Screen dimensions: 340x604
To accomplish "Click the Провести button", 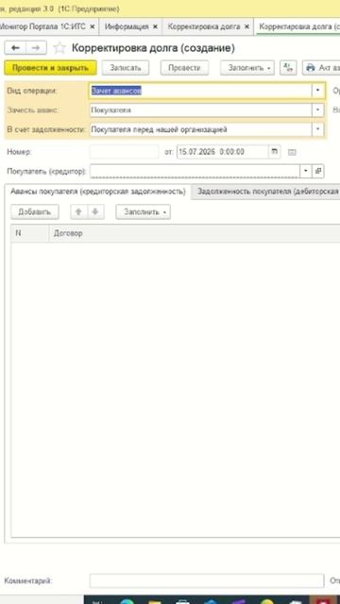I will point(185,68).
